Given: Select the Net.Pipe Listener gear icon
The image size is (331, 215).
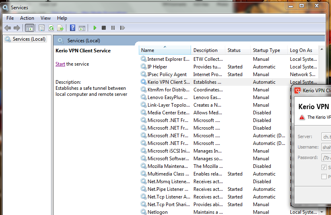Looking at the screenshot, I should tap(144, 189).
